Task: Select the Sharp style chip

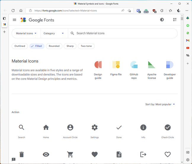Action: [70, 46]
